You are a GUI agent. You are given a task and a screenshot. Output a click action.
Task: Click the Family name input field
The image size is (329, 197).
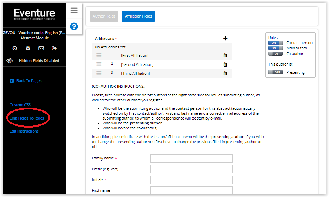pos(191,158)
